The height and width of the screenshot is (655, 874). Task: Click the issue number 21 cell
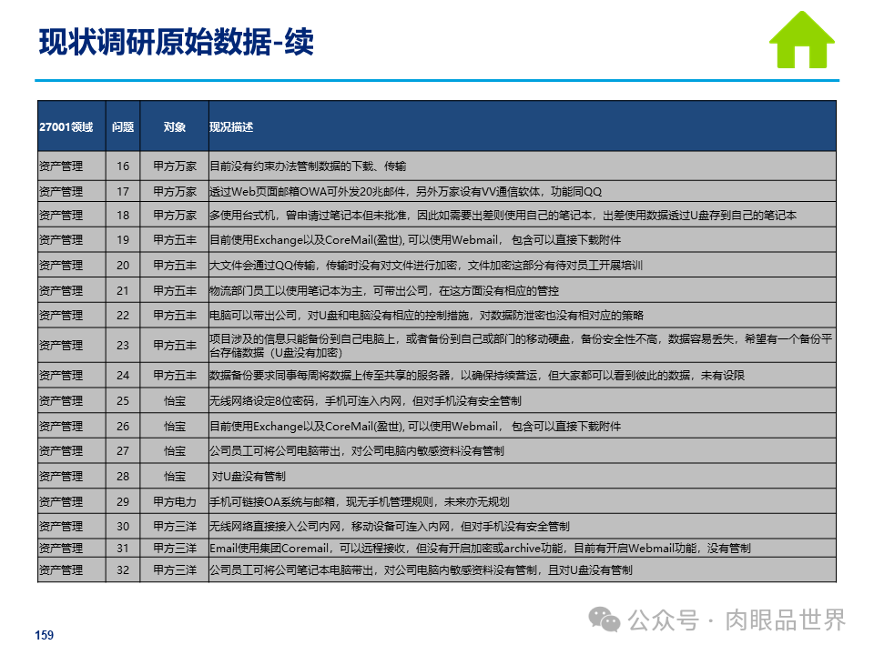coord(123,291)
